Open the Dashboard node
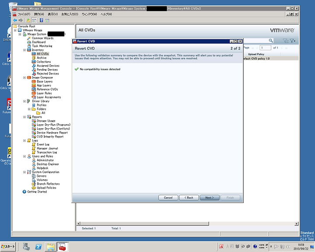 pyautogui.click(x=39, y=42)
